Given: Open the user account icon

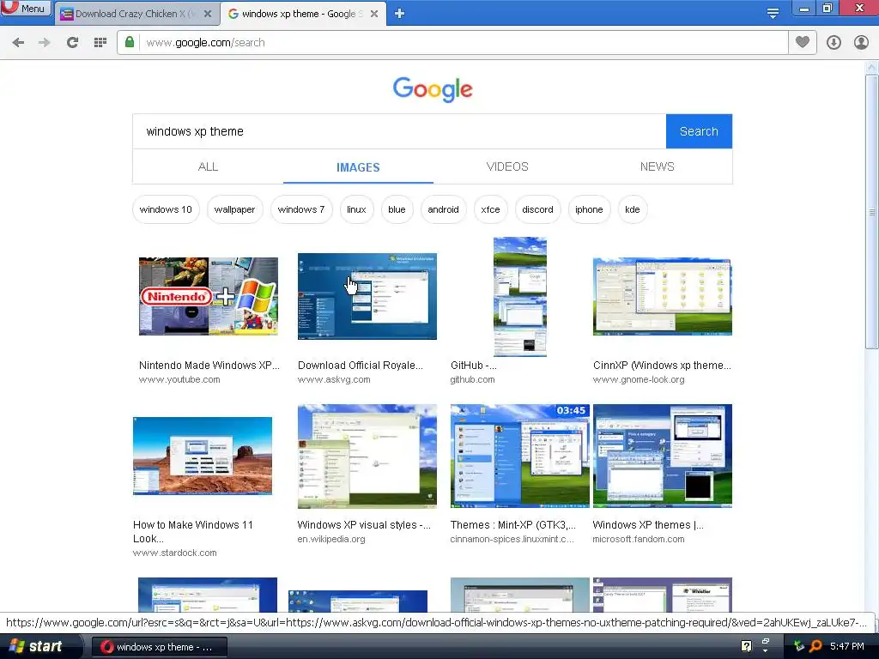Looking at the screenshot, I should click(861, 43).
